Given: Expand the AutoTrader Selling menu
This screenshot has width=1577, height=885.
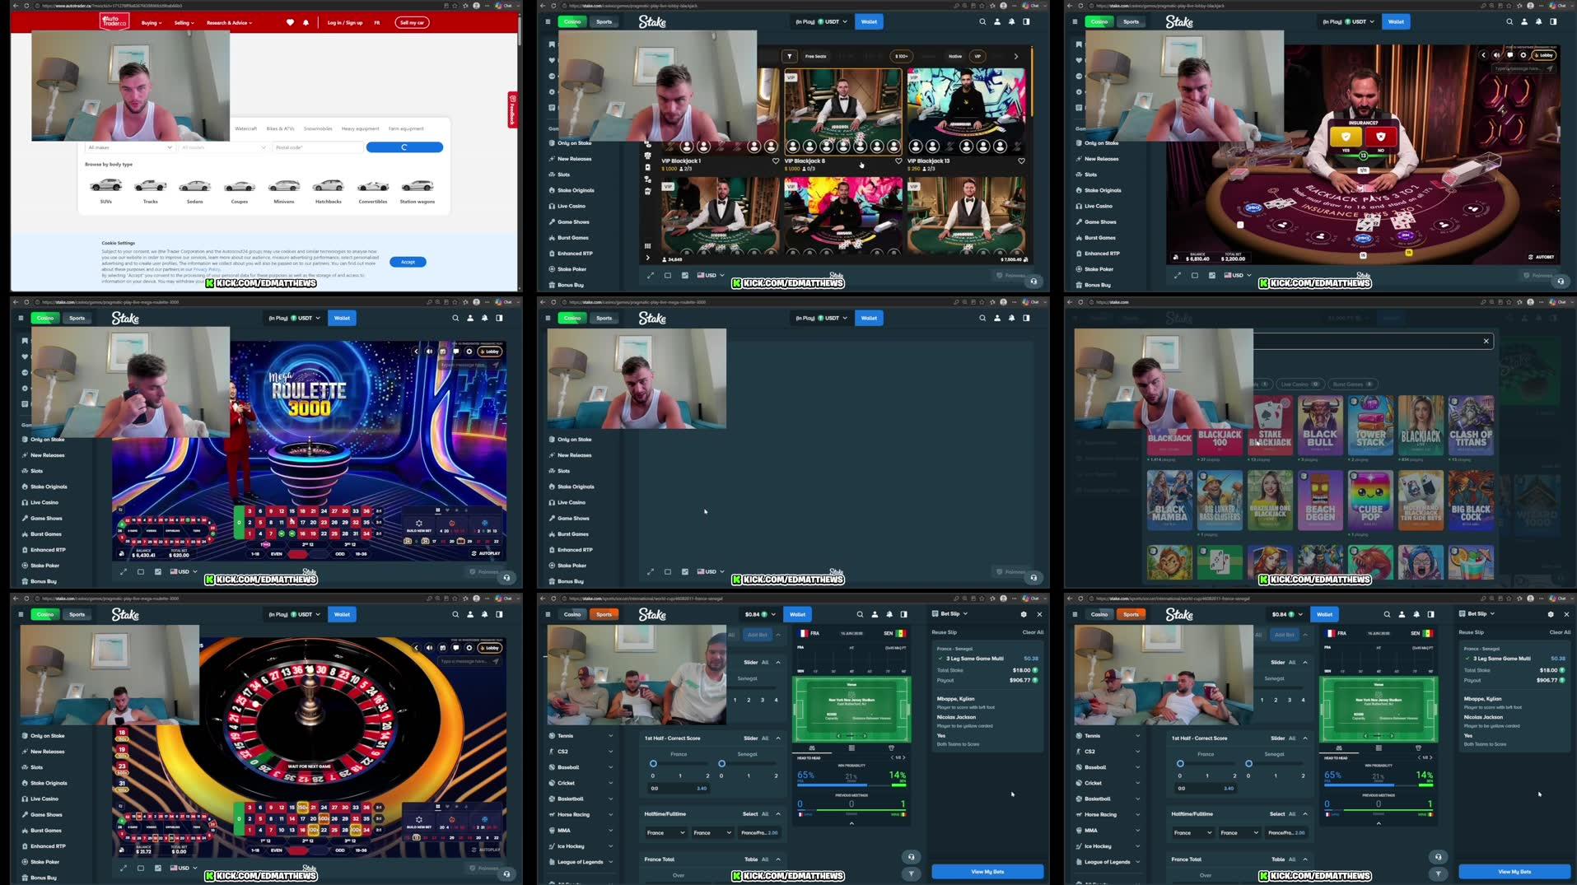Looking at the screenshot, I should click(x=184, y=23).
